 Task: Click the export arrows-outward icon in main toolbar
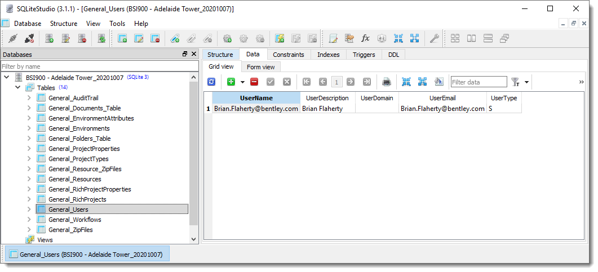415,38
